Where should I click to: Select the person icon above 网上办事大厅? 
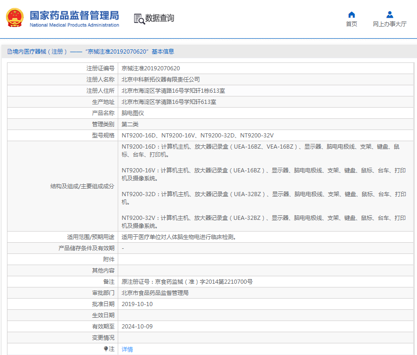pos(389,14)
